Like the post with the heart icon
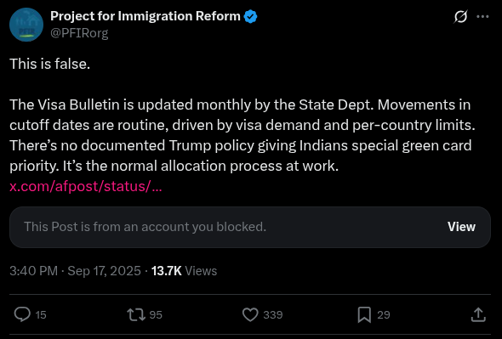 click(250, 314)
